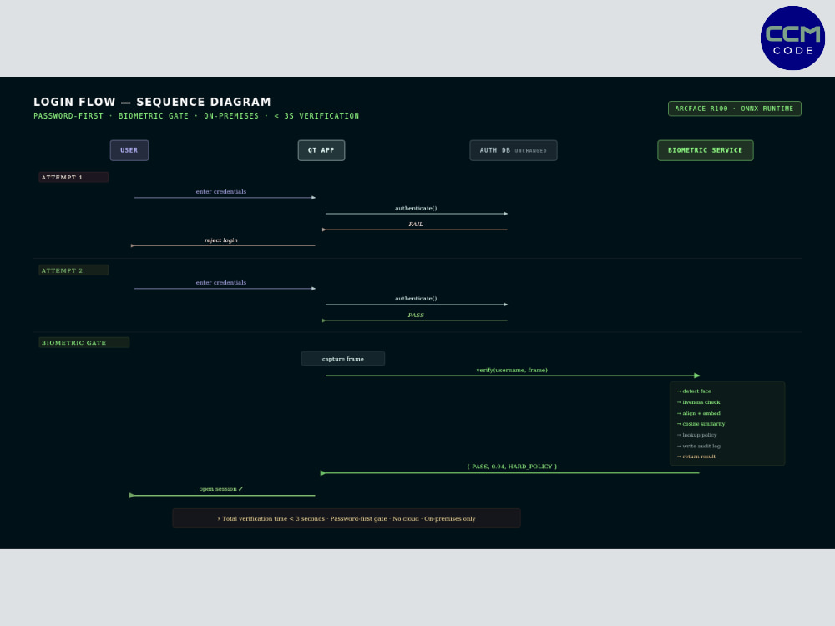Select the 'LOGIN FLOW — SEQUENCE DIAGRAM' title
Viewport: 835px width, 626px height.
coord(152,102)
